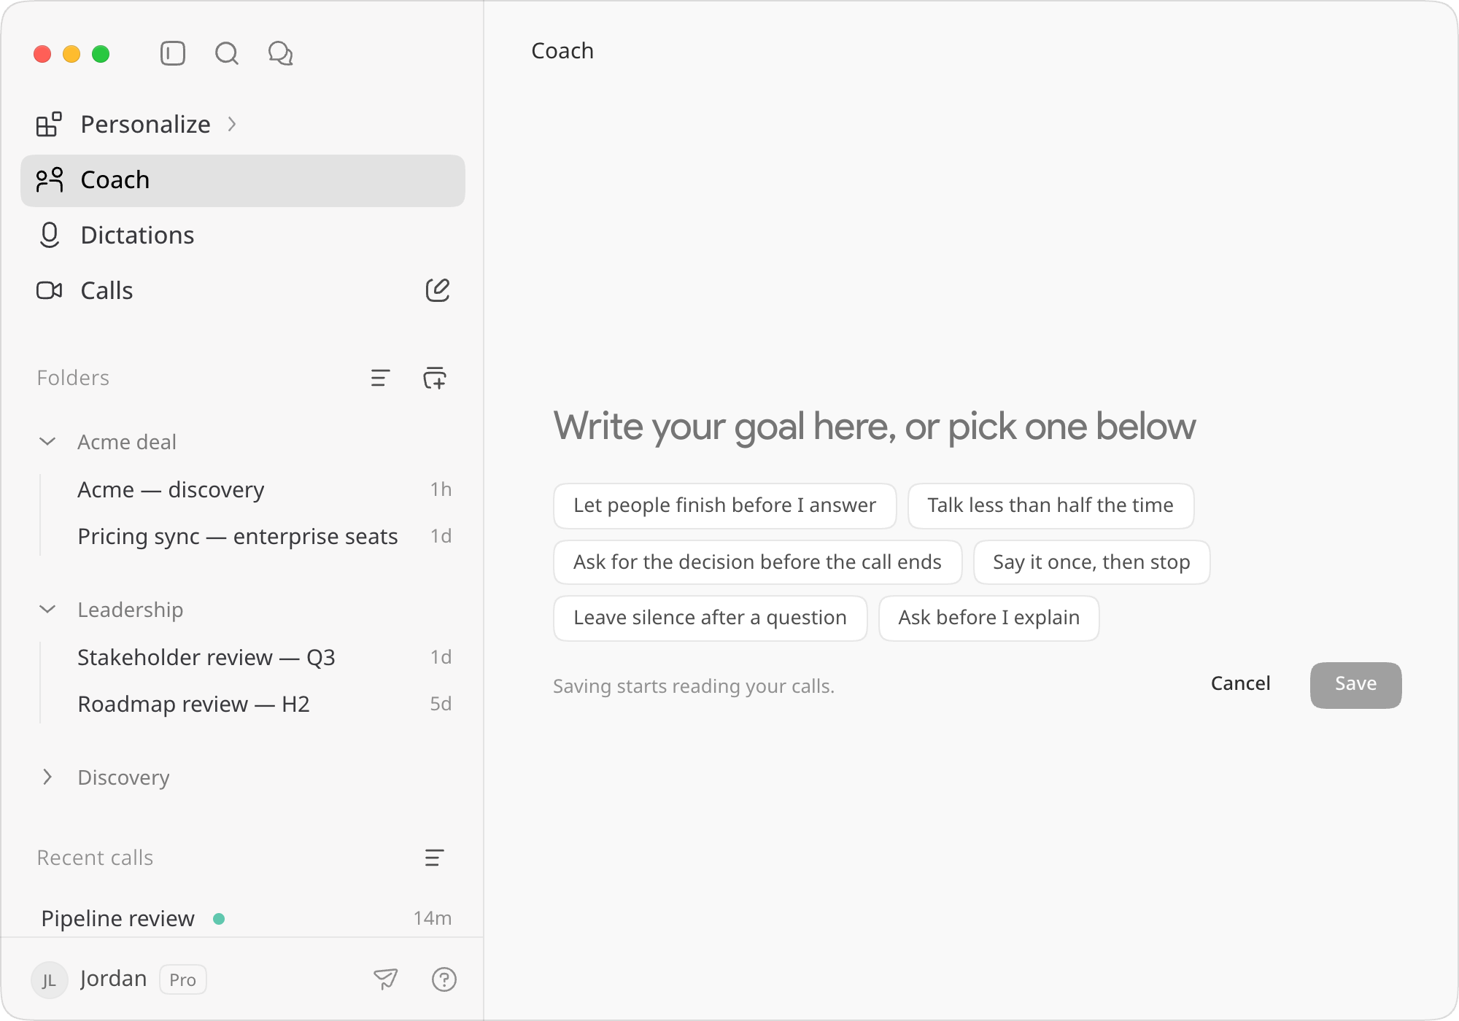Click the '14m' timestamp on Pipeline review

click(433, 918)
